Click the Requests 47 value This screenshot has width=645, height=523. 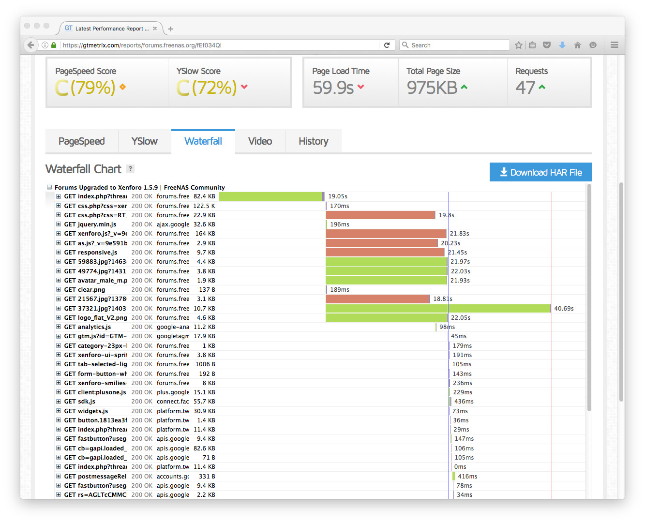(x=525, y=88)
